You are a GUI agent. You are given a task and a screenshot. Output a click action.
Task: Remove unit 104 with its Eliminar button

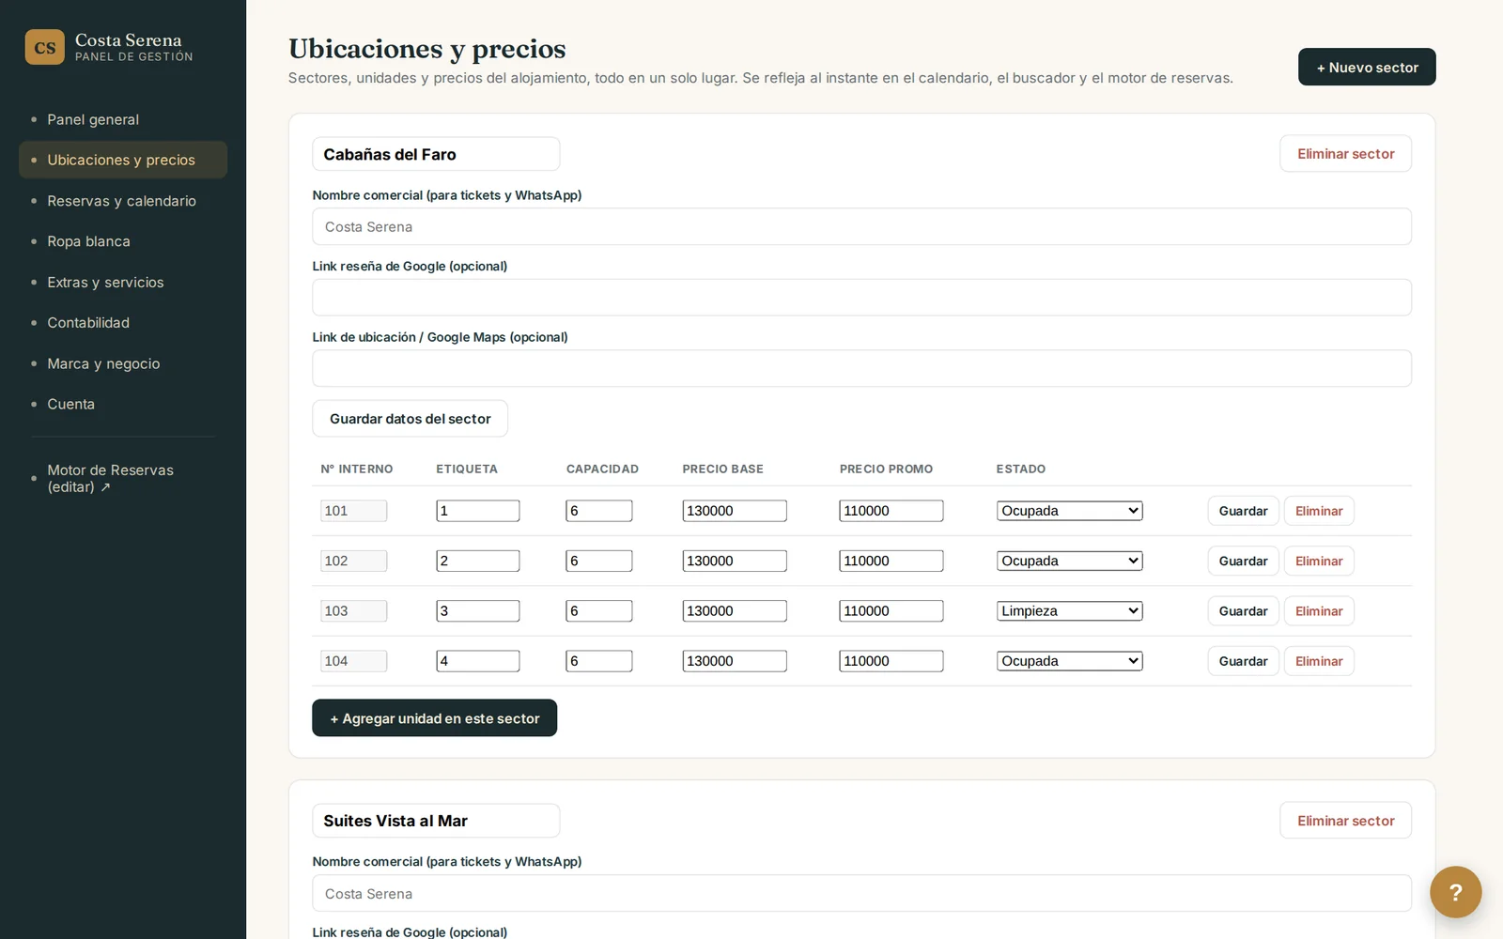pos(1319,661)
